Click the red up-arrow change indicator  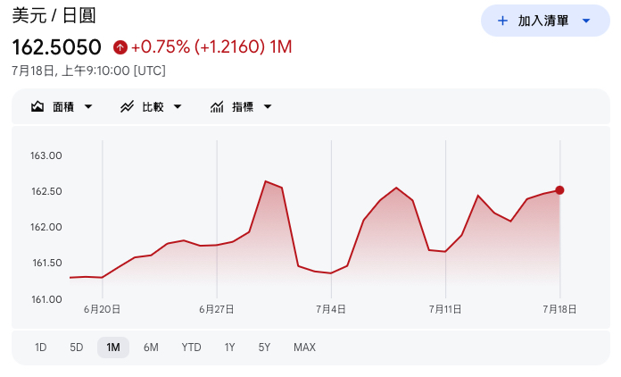(x=120, y=47)
